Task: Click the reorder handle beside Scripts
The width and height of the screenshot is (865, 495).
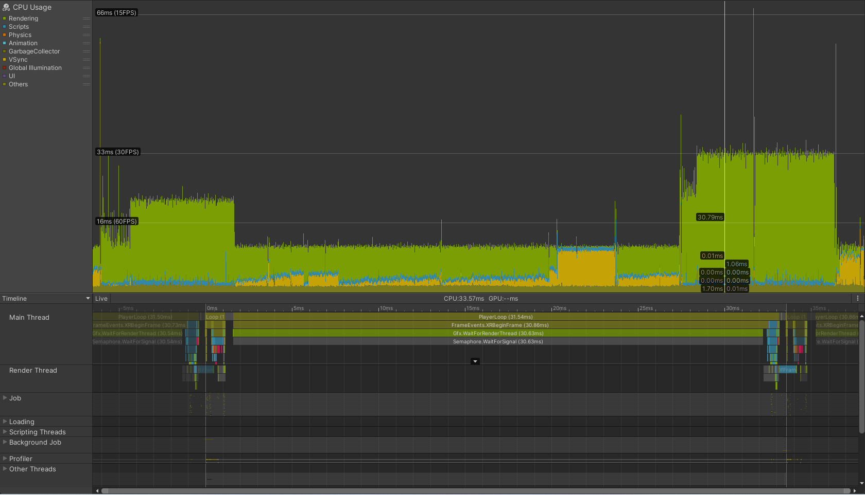Action: [x=86, y=27]
